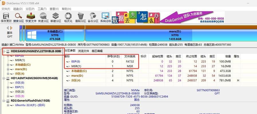Click drive icon beside mars(D:) in partition table
The image size is (257, 114).
pyautogui.click(x=68, y=76)
